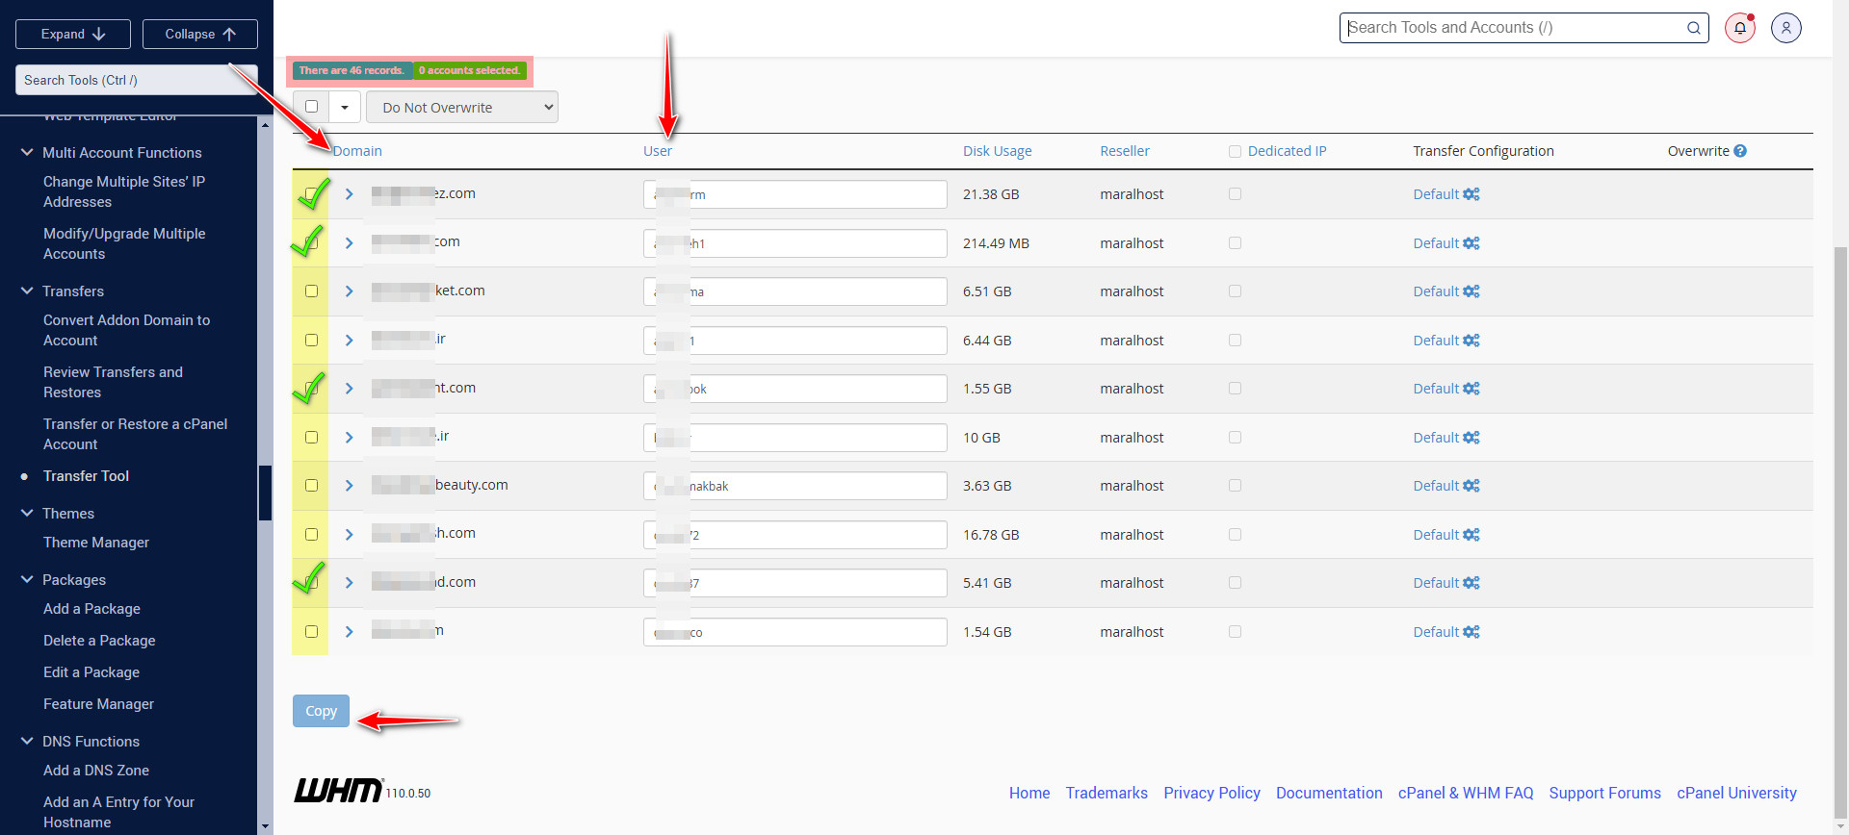Open Transfer Tool in the sidebar
Image resolution: width=1849 pixels, height=835 pixels.
[x=86, y=476]
